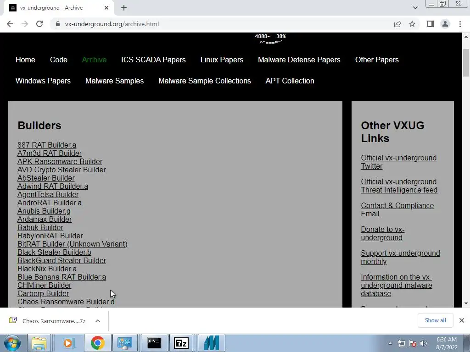The image size is (470, 352).
Task: Open the system clock showing 6:36 AM
Action: [x=447, y=343]
